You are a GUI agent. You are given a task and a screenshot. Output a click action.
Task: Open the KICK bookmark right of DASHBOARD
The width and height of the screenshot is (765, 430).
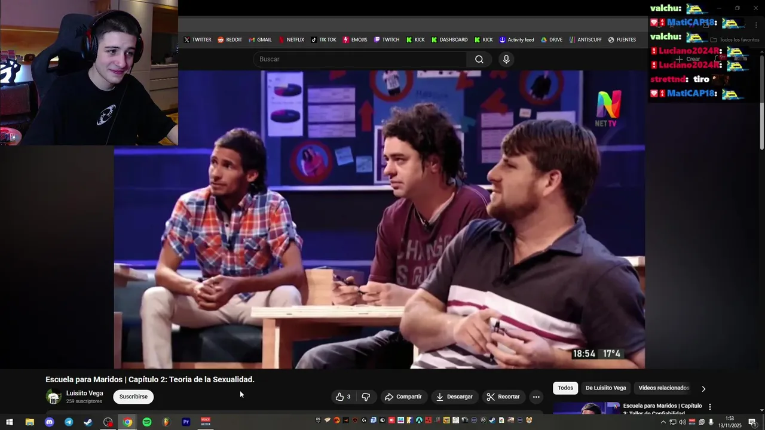pos(484,40)
